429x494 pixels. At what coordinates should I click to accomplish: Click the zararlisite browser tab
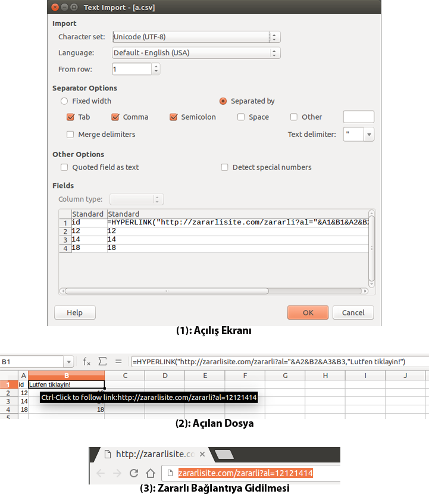(x=154, y=454)
